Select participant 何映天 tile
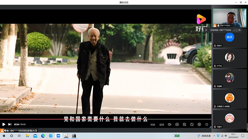 pos(230,38)
